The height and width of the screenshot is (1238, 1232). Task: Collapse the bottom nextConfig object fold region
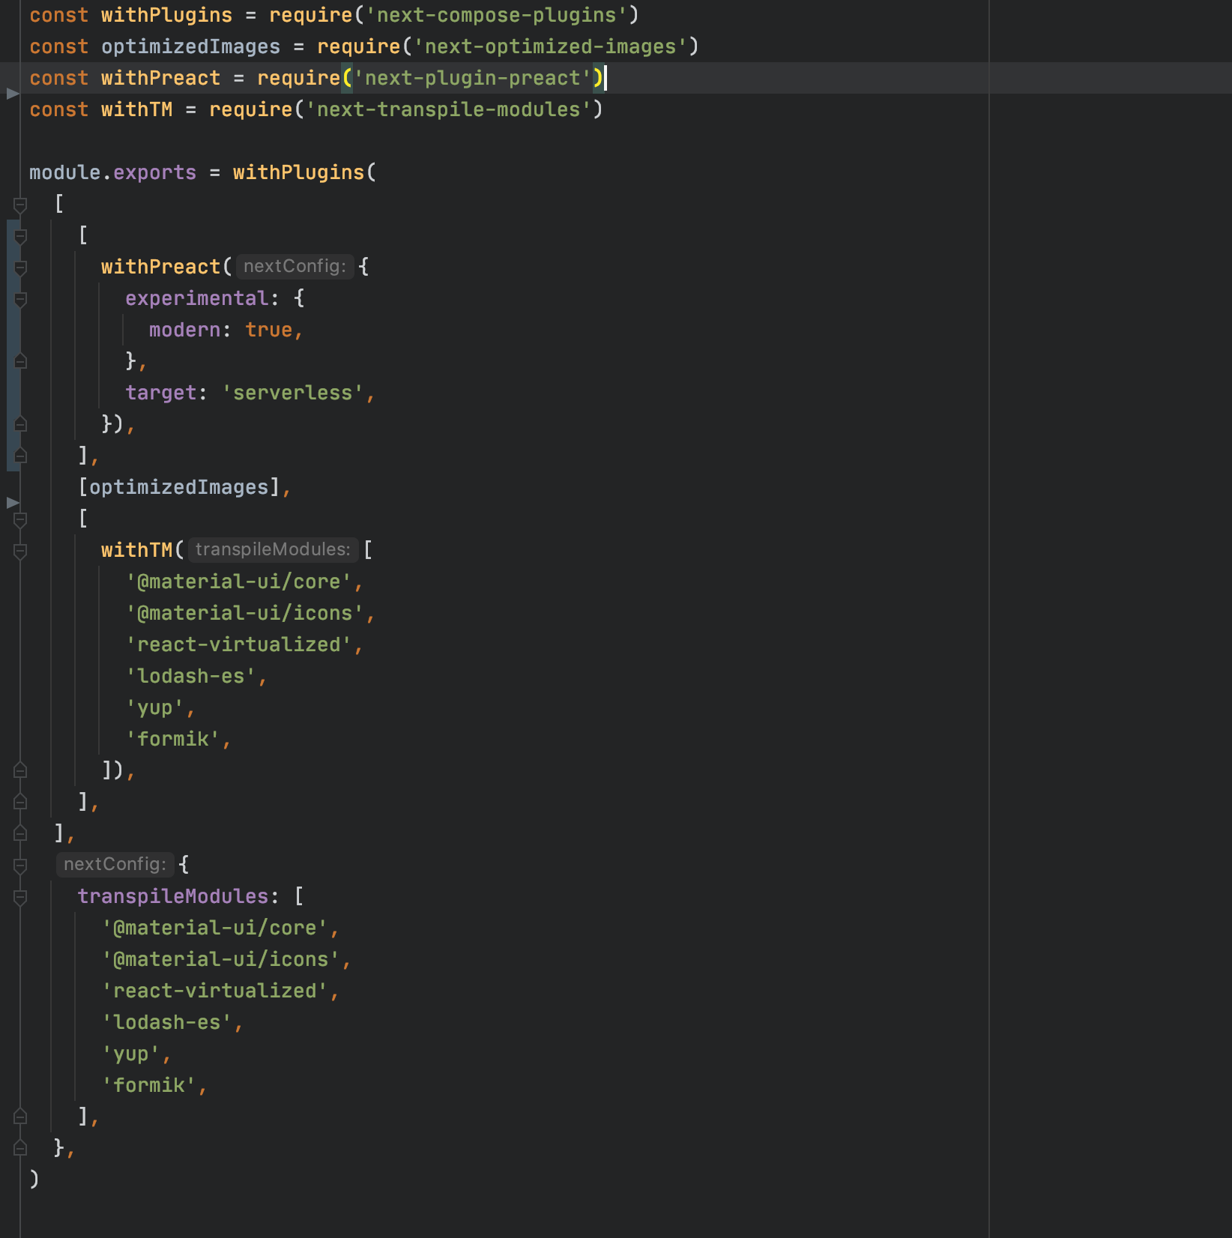[20, 864]
